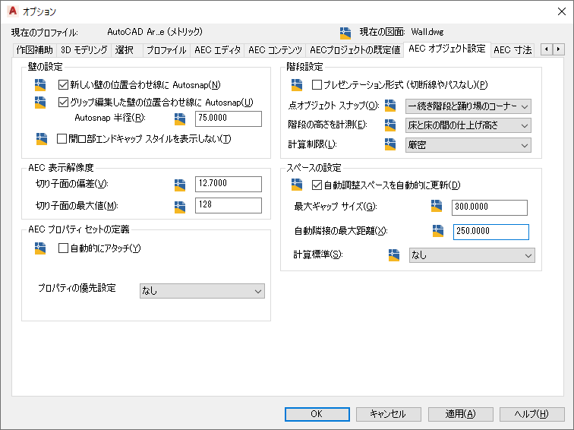
Task: Enable 自動的にアタッチ checkbox
Action: coord(63,248)
